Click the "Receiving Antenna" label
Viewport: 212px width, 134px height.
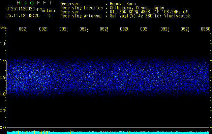tap(81, 16)
